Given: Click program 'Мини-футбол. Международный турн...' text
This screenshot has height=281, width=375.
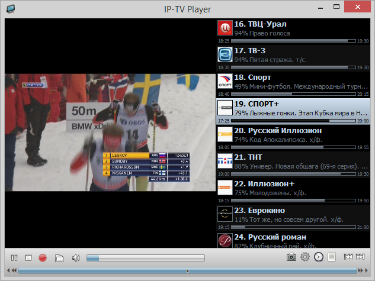Looking at the screenshot, I should (x=309, y=86).
